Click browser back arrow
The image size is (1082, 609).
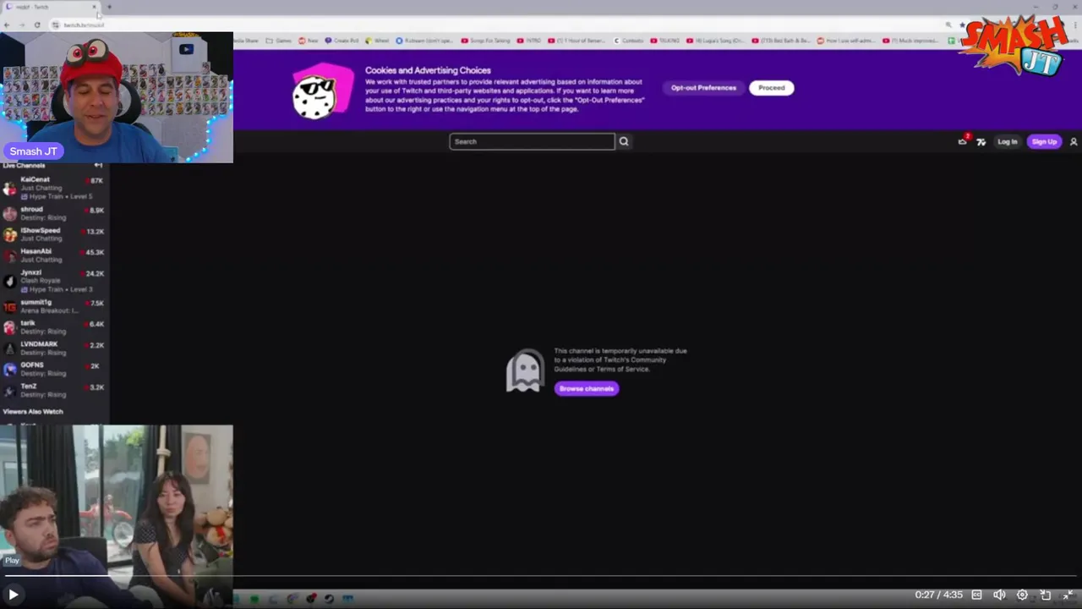(x=7, y=25)
